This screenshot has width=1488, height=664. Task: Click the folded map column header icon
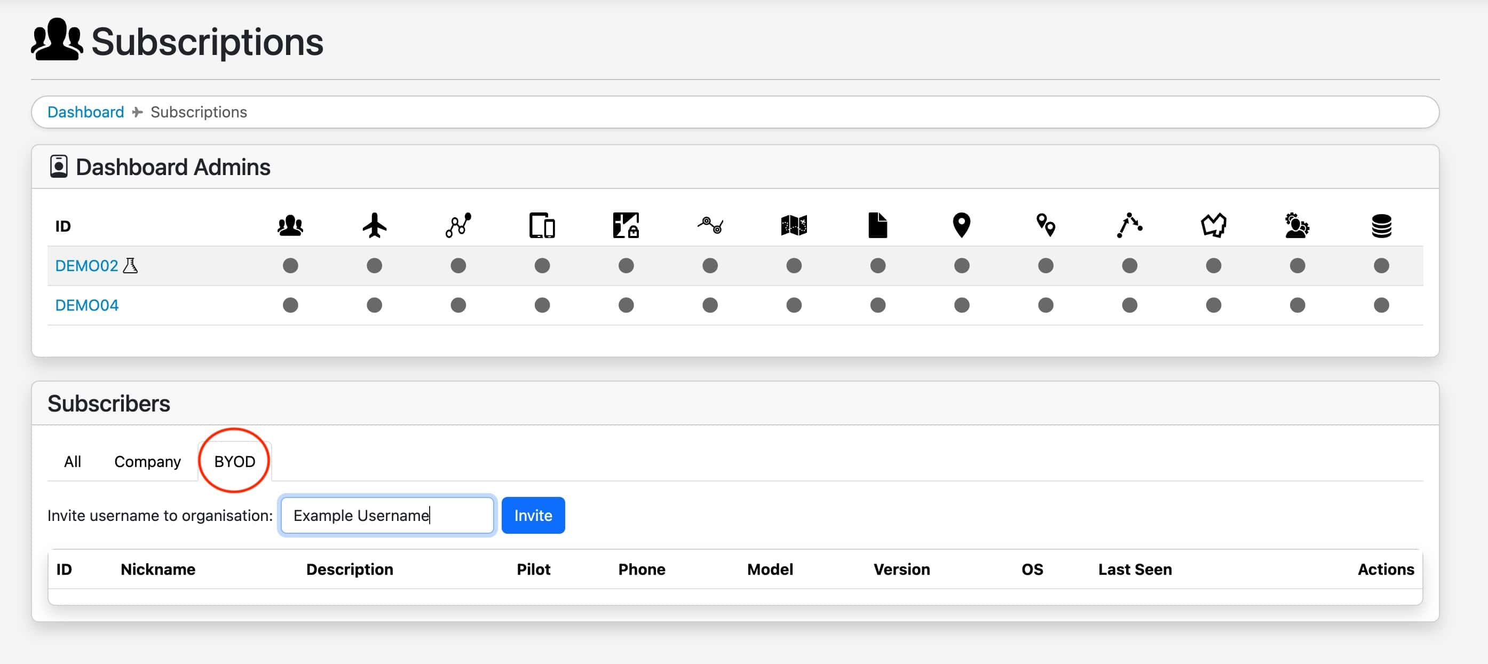(794, 225)
